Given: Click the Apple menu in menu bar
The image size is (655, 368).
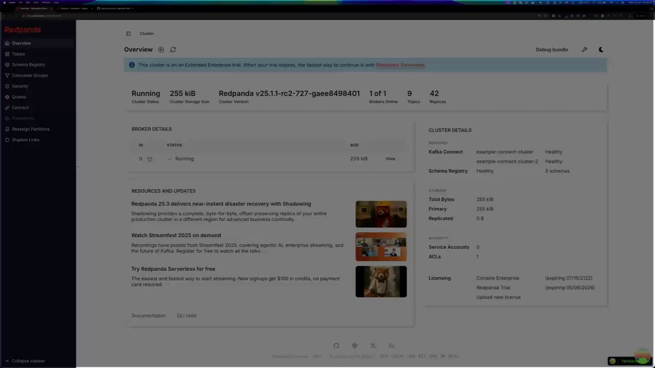Looking at the screenshot, I should [x=4, y=2].
